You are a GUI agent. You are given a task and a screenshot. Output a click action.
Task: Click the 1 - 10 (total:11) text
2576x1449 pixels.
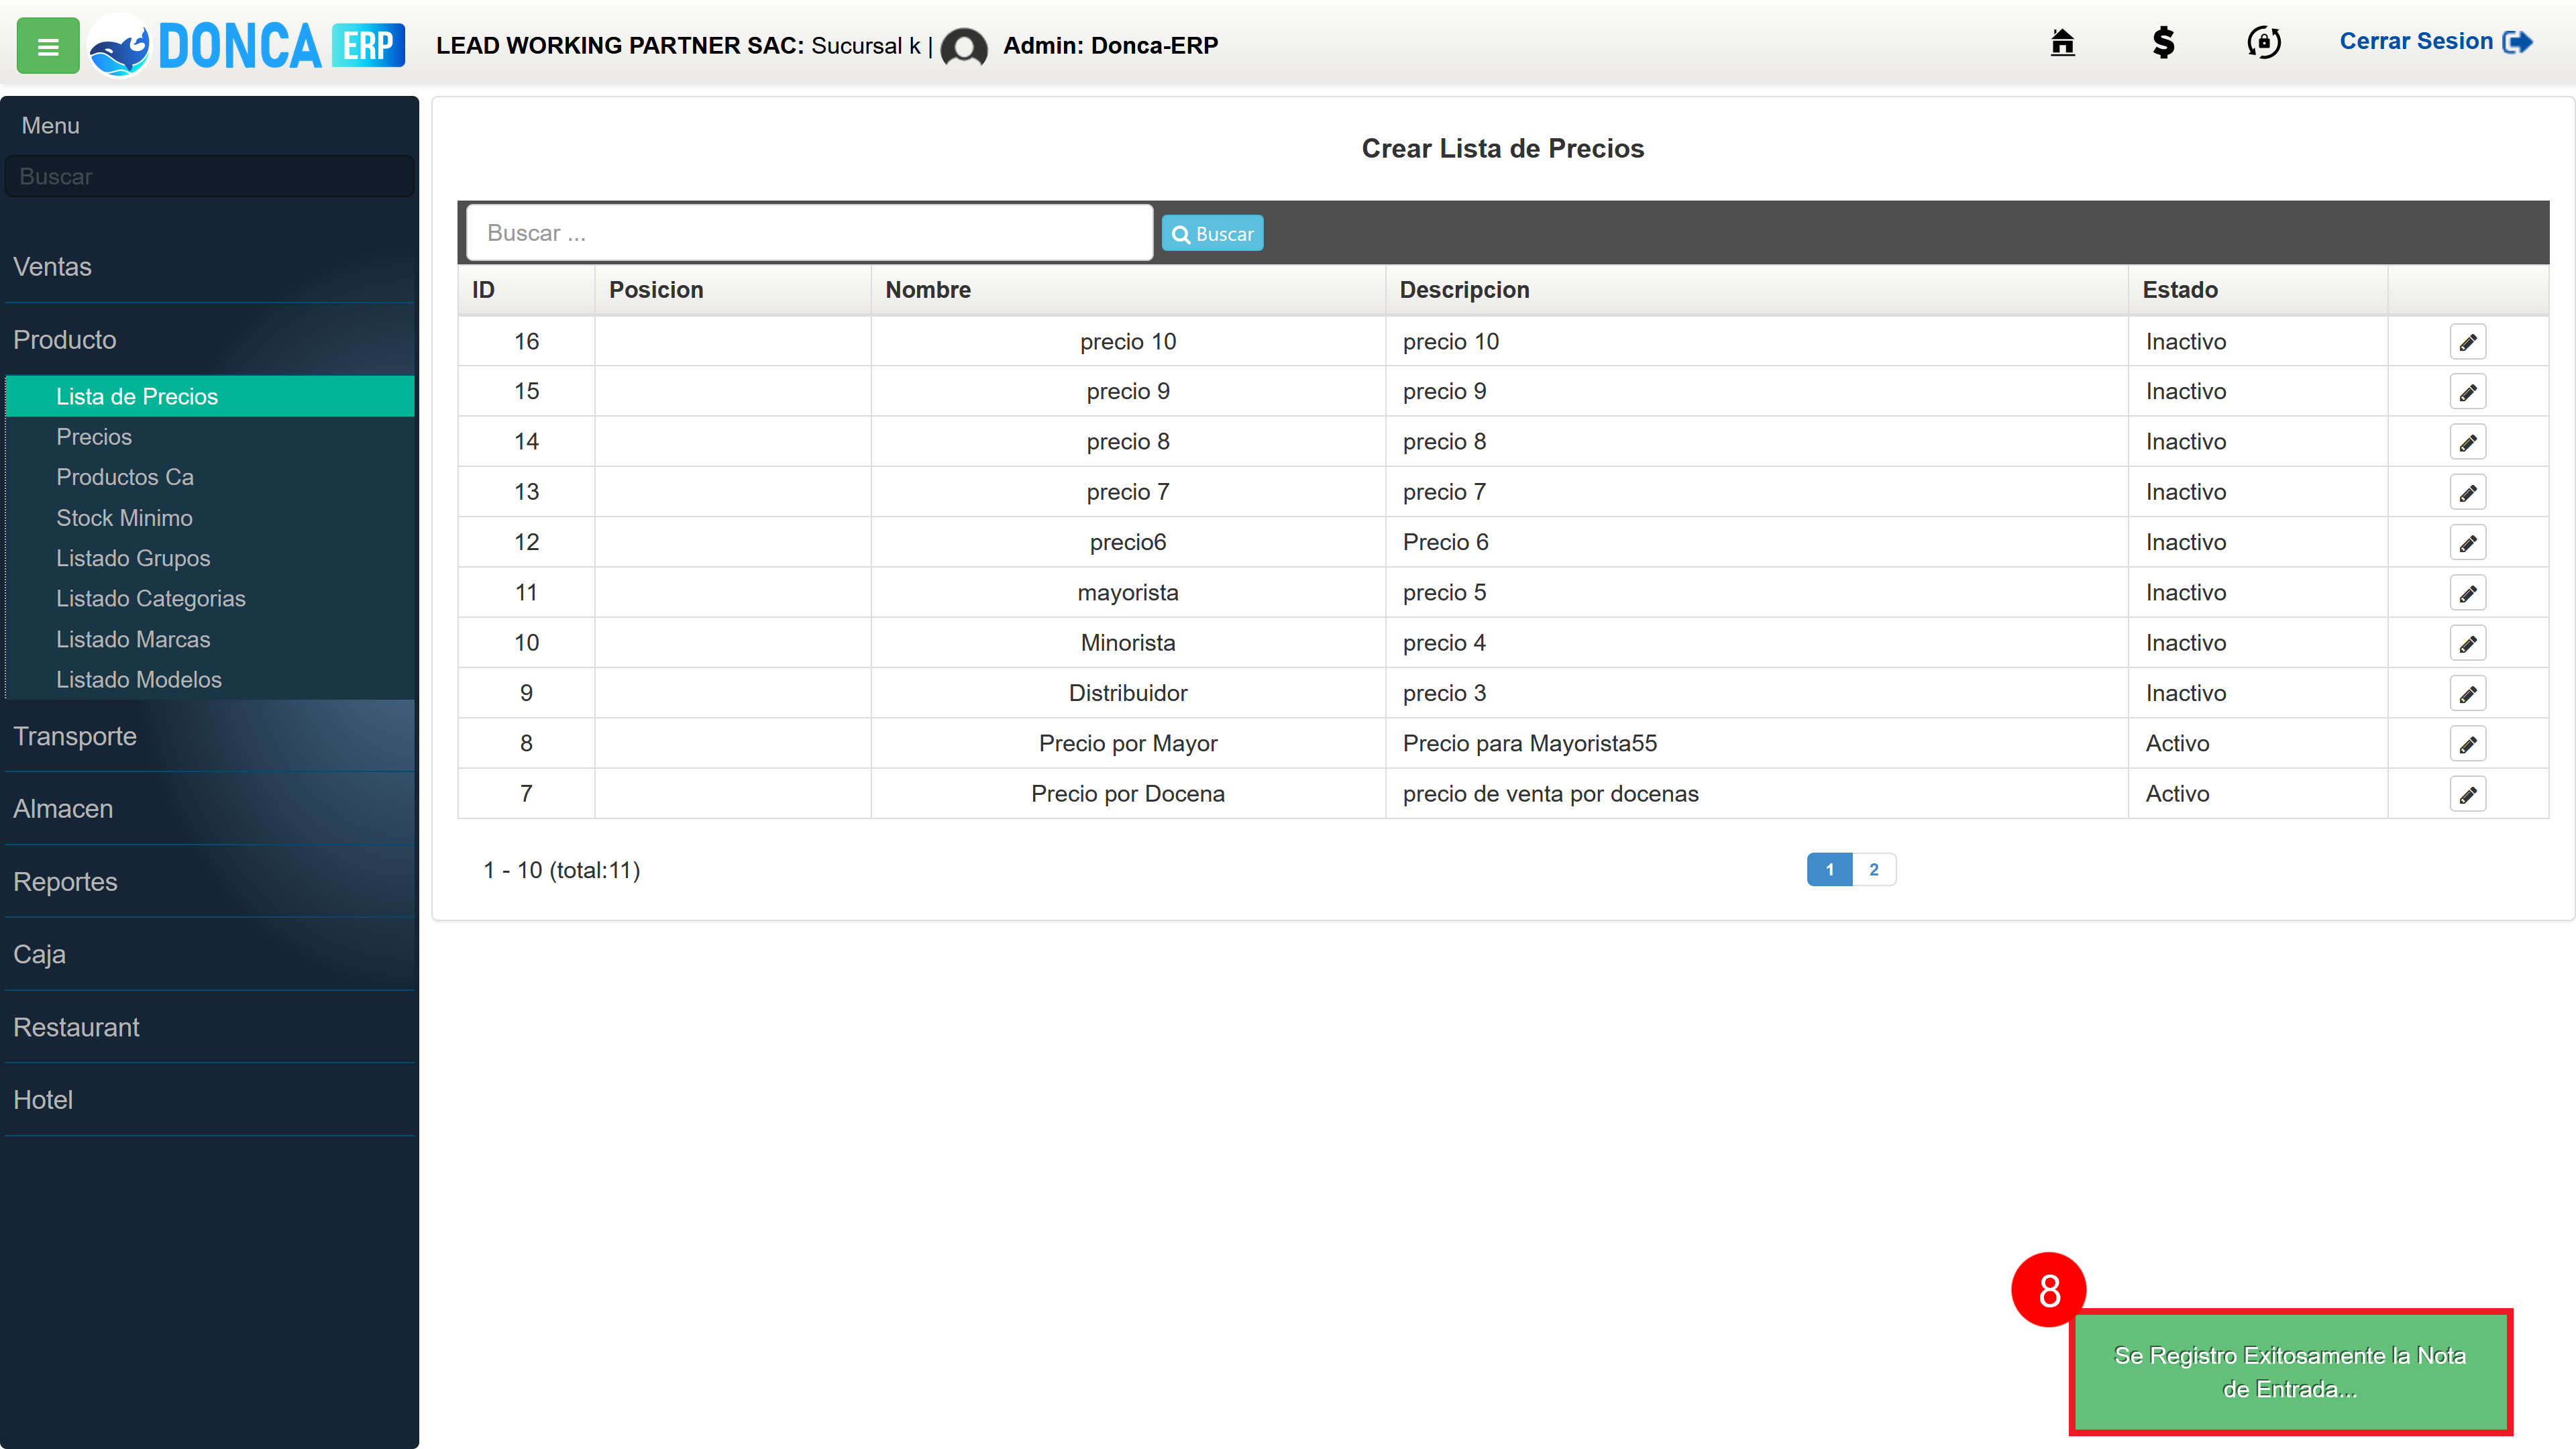pyautogui.click(x=562, y=870)
